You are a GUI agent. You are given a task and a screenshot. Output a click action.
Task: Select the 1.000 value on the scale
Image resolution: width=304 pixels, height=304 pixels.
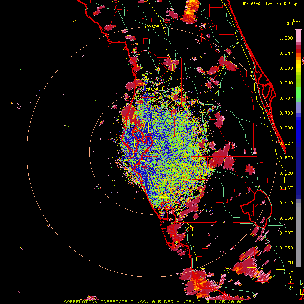tap(286, 38)
